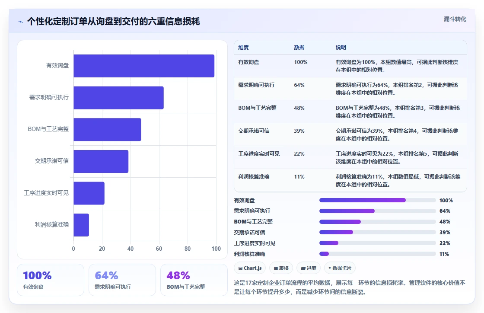
Task: Click the chart's BOM与工艺完整 axis label
Action: click(x=48, y=129)
